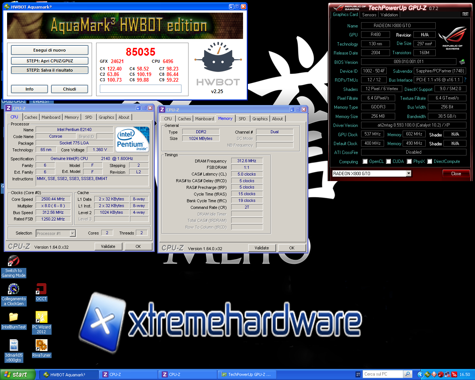Click the Subvendor Sapphire/PCPartner field
This screenshot has height=380, width=475.
click(x=440, y=71)
